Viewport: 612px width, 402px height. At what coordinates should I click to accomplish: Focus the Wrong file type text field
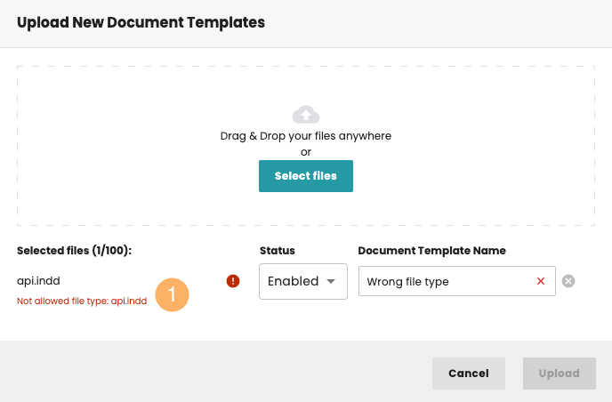pos(445,281)
